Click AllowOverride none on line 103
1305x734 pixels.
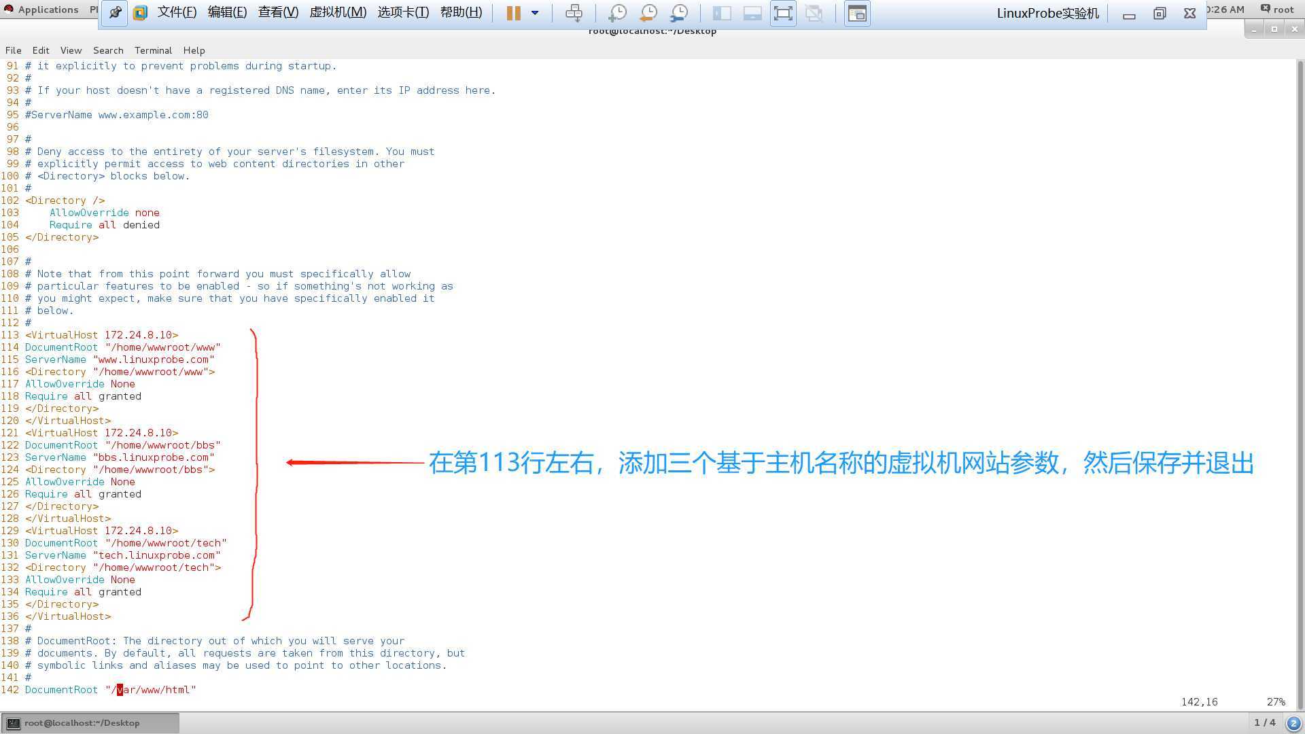105,213
